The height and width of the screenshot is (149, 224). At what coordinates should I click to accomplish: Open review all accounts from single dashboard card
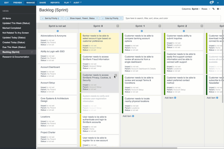[x=141, y=64]
